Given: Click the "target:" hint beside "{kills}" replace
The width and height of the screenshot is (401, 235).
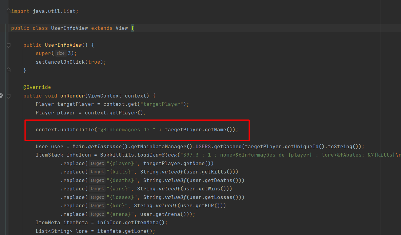Looking at the screenshot, I should click(x=97, y=172).
